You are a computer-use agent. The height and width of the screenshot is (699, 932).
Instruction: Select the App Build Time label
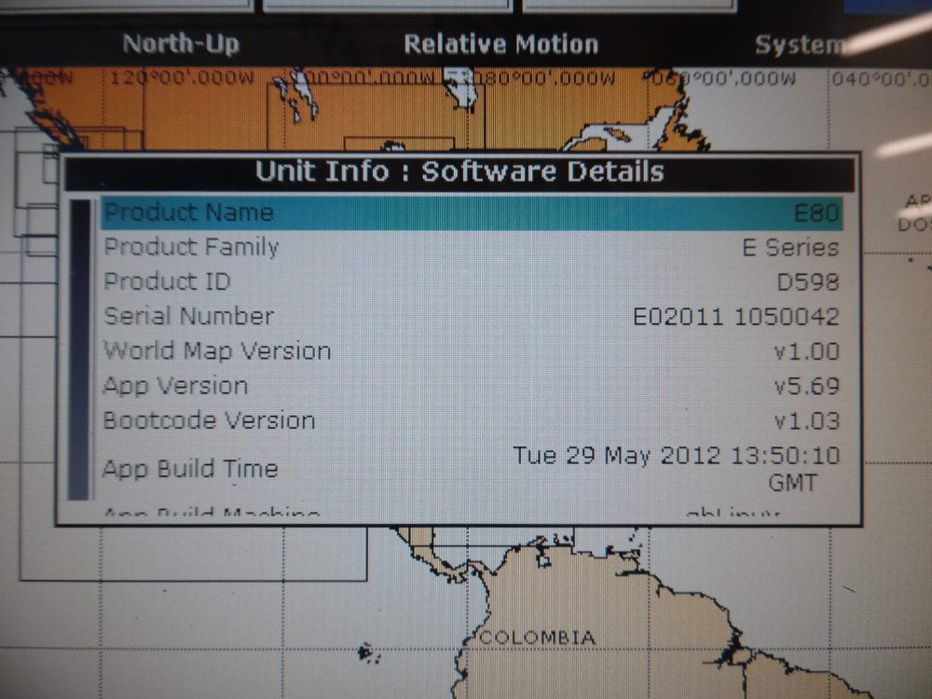click(x=190, y=469)
